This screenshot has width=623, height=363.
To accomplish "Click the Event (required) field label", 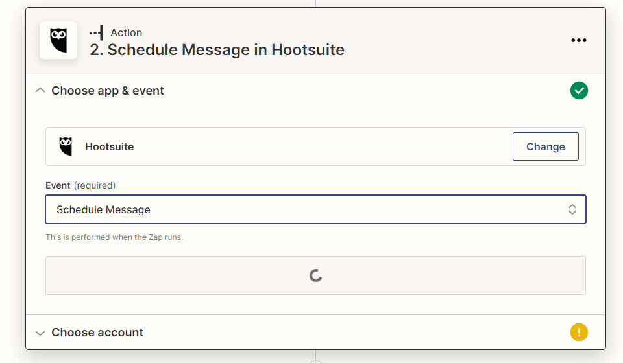I will (x=80, y=185).
